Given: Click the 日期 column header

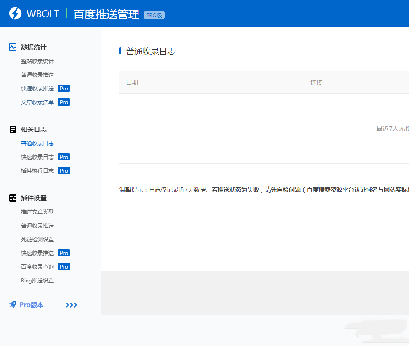Looking at the screenshot, I should coord(132,82).
